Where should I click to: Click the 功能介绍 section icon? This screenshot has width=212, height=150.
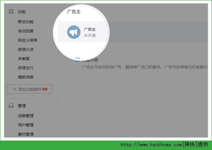click(x=78, y=59)
